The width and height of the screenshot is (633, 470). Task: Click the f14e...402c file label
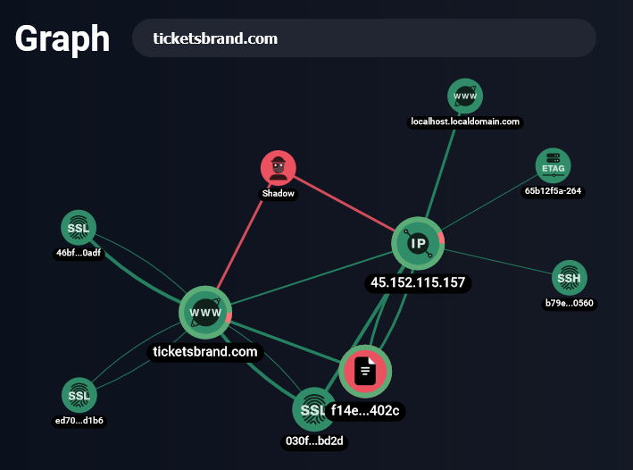(366, 411)
